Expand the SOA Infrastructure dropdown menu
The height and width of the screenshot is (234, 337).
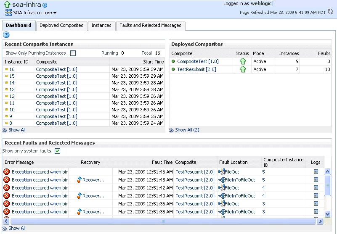pos(55,13)
